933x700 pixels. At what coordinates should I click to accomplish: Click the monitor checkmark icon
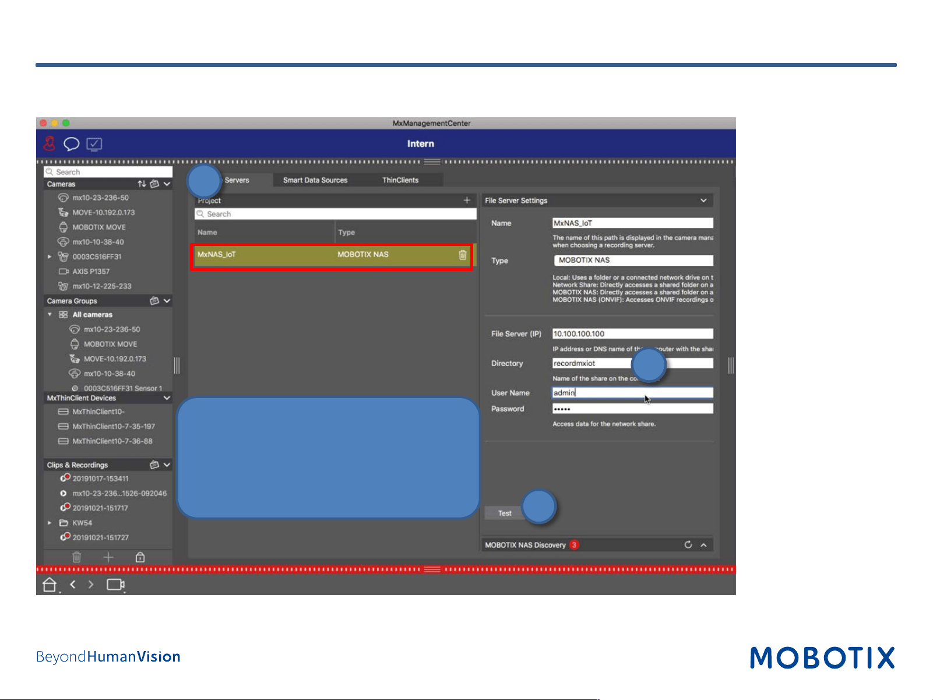pyautogui.click(x=94, y=143)
